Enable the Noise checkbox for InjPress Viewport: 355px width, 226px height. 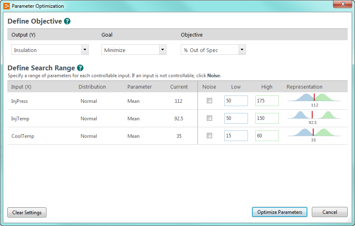tap(209, 101)
